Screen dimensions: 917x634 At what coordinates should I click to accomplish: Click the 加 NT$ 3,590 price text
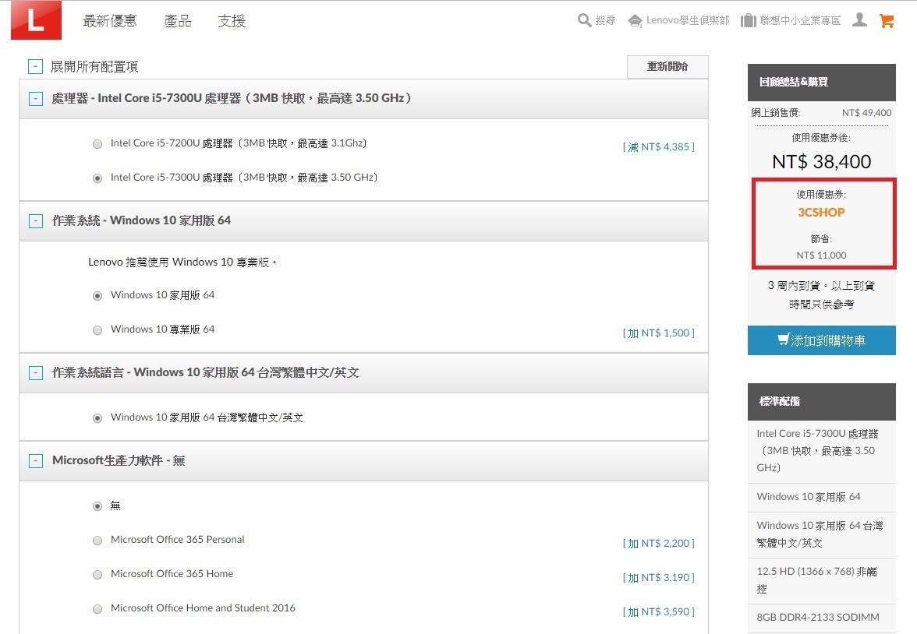[x=658, y=611]
